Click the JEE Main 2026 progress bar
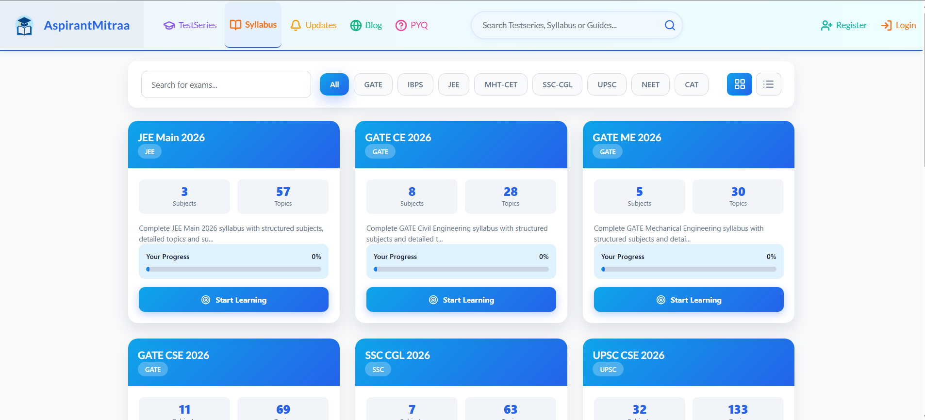925x420 pixels. 233,269
